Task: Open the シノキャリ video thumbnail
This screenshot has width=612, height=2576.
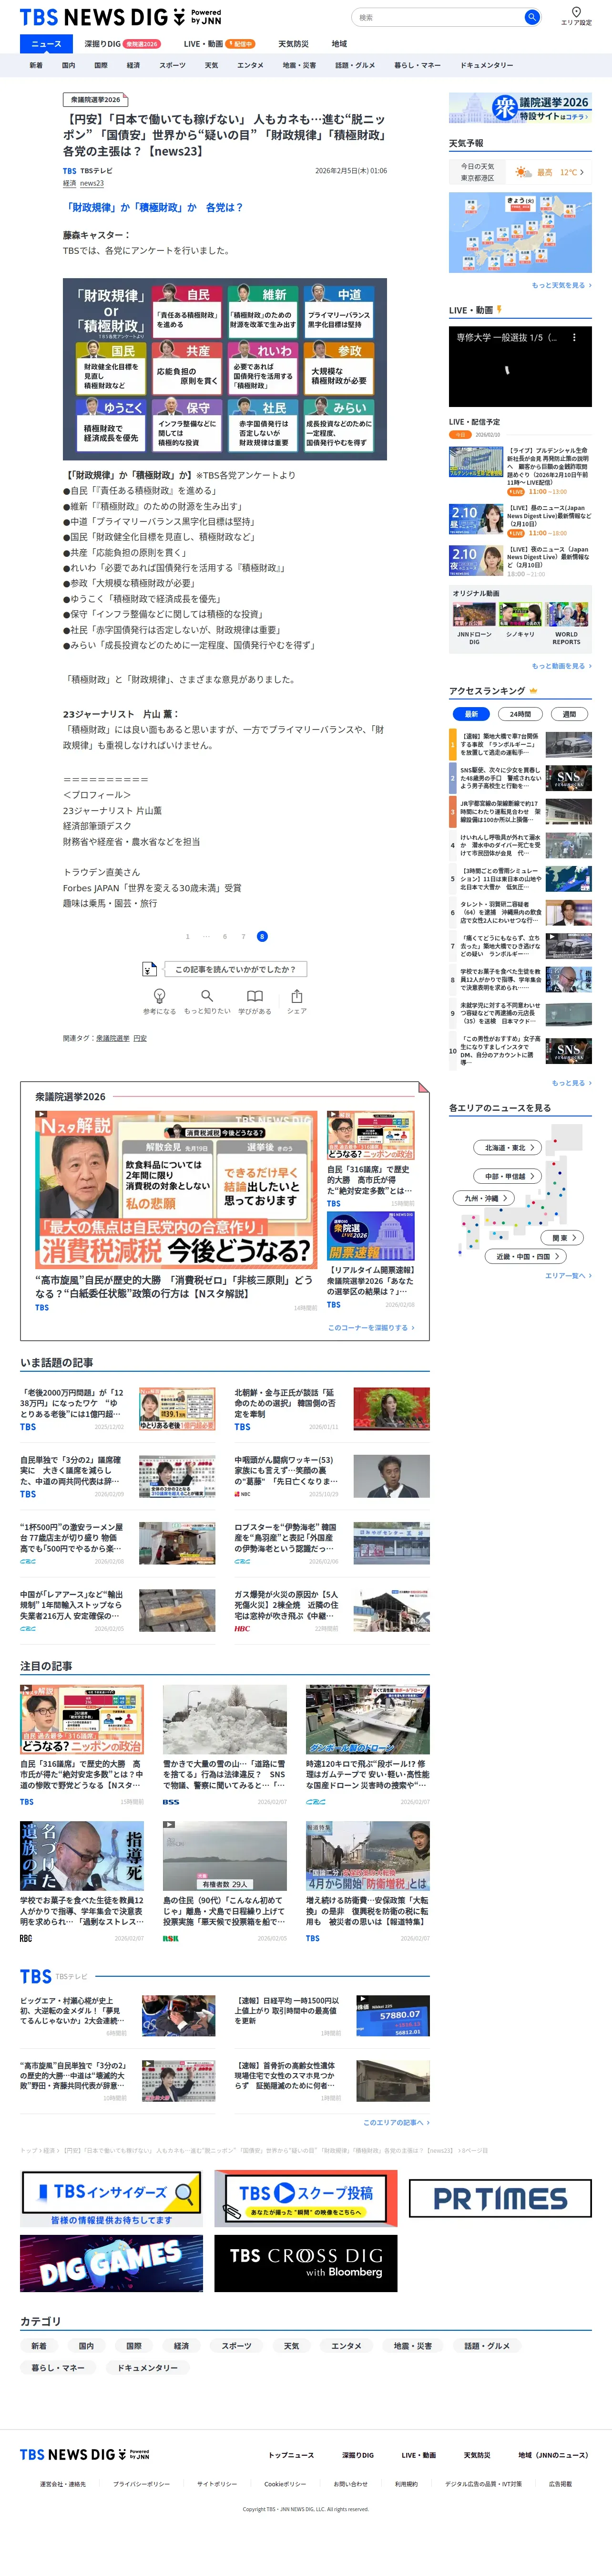Action: 520,615
